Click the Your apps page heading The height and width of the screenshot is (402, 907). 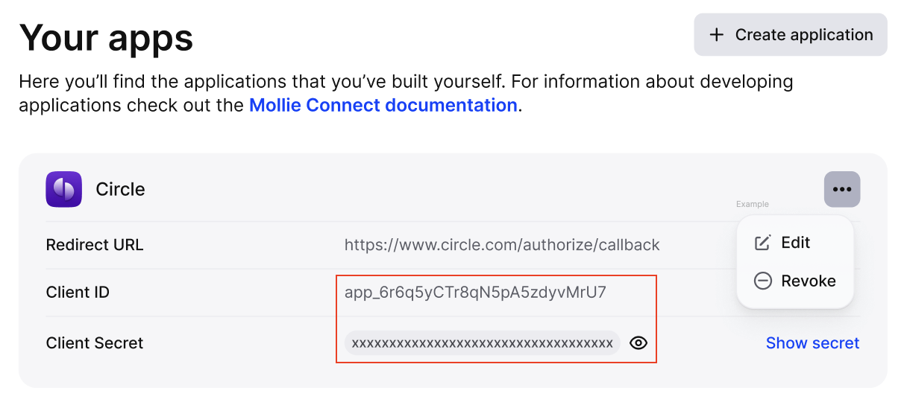[x=106, y=36]
